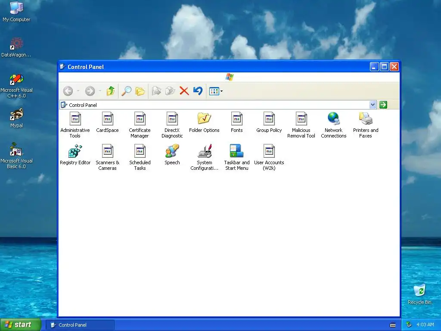
Task: Select Microsoft Visual Basic 6.0 shortcut
Action: [x=16, y=156]
